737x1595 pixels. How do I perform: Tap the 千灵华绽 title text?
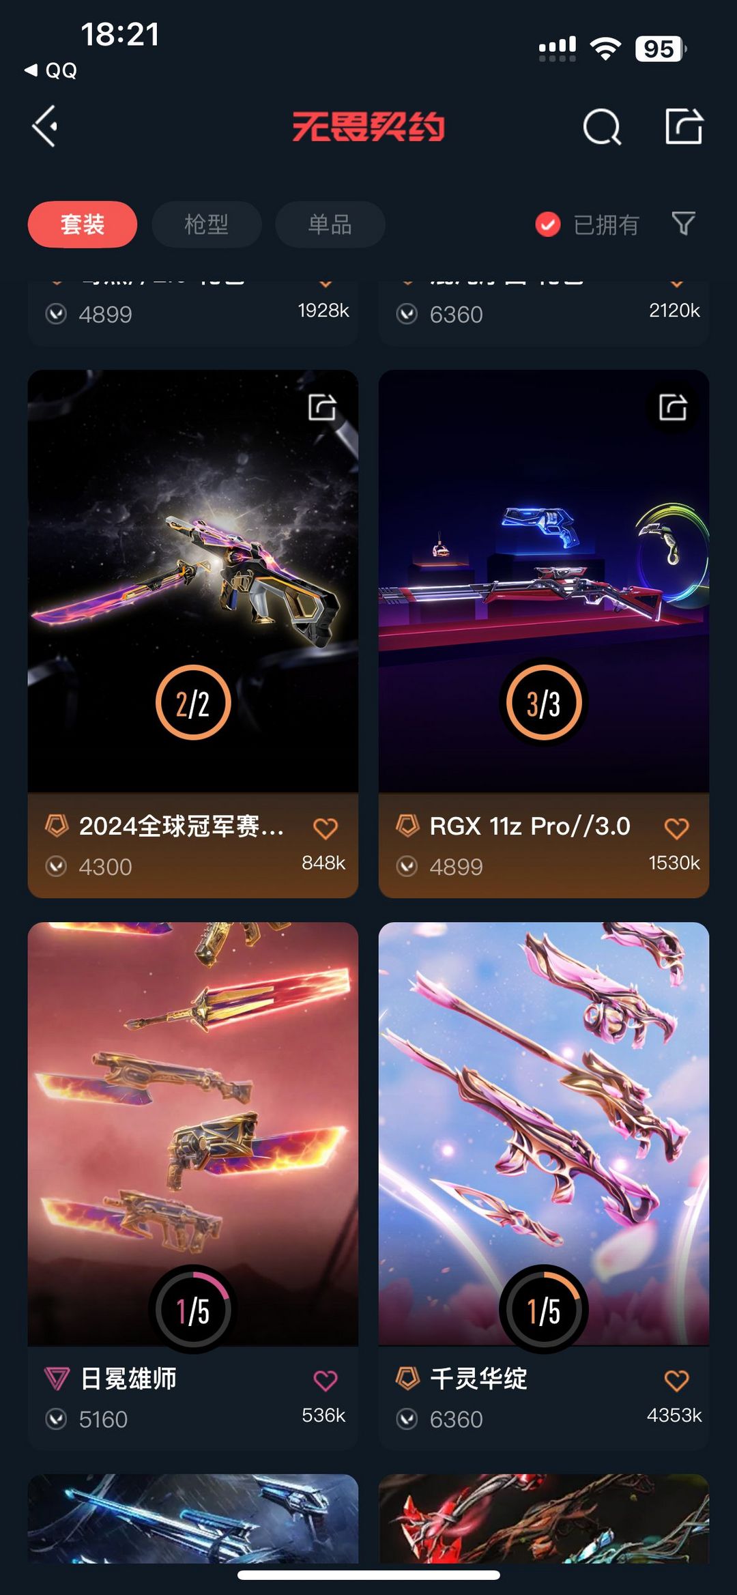(478, 1379)
